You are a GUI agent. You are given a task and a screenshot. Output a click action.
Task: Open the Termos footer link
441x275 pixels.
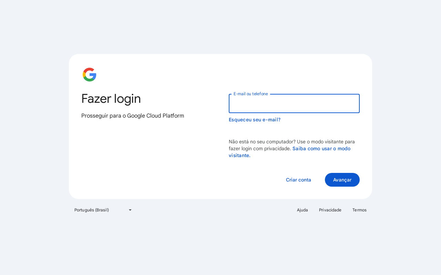tap(359, 210)
